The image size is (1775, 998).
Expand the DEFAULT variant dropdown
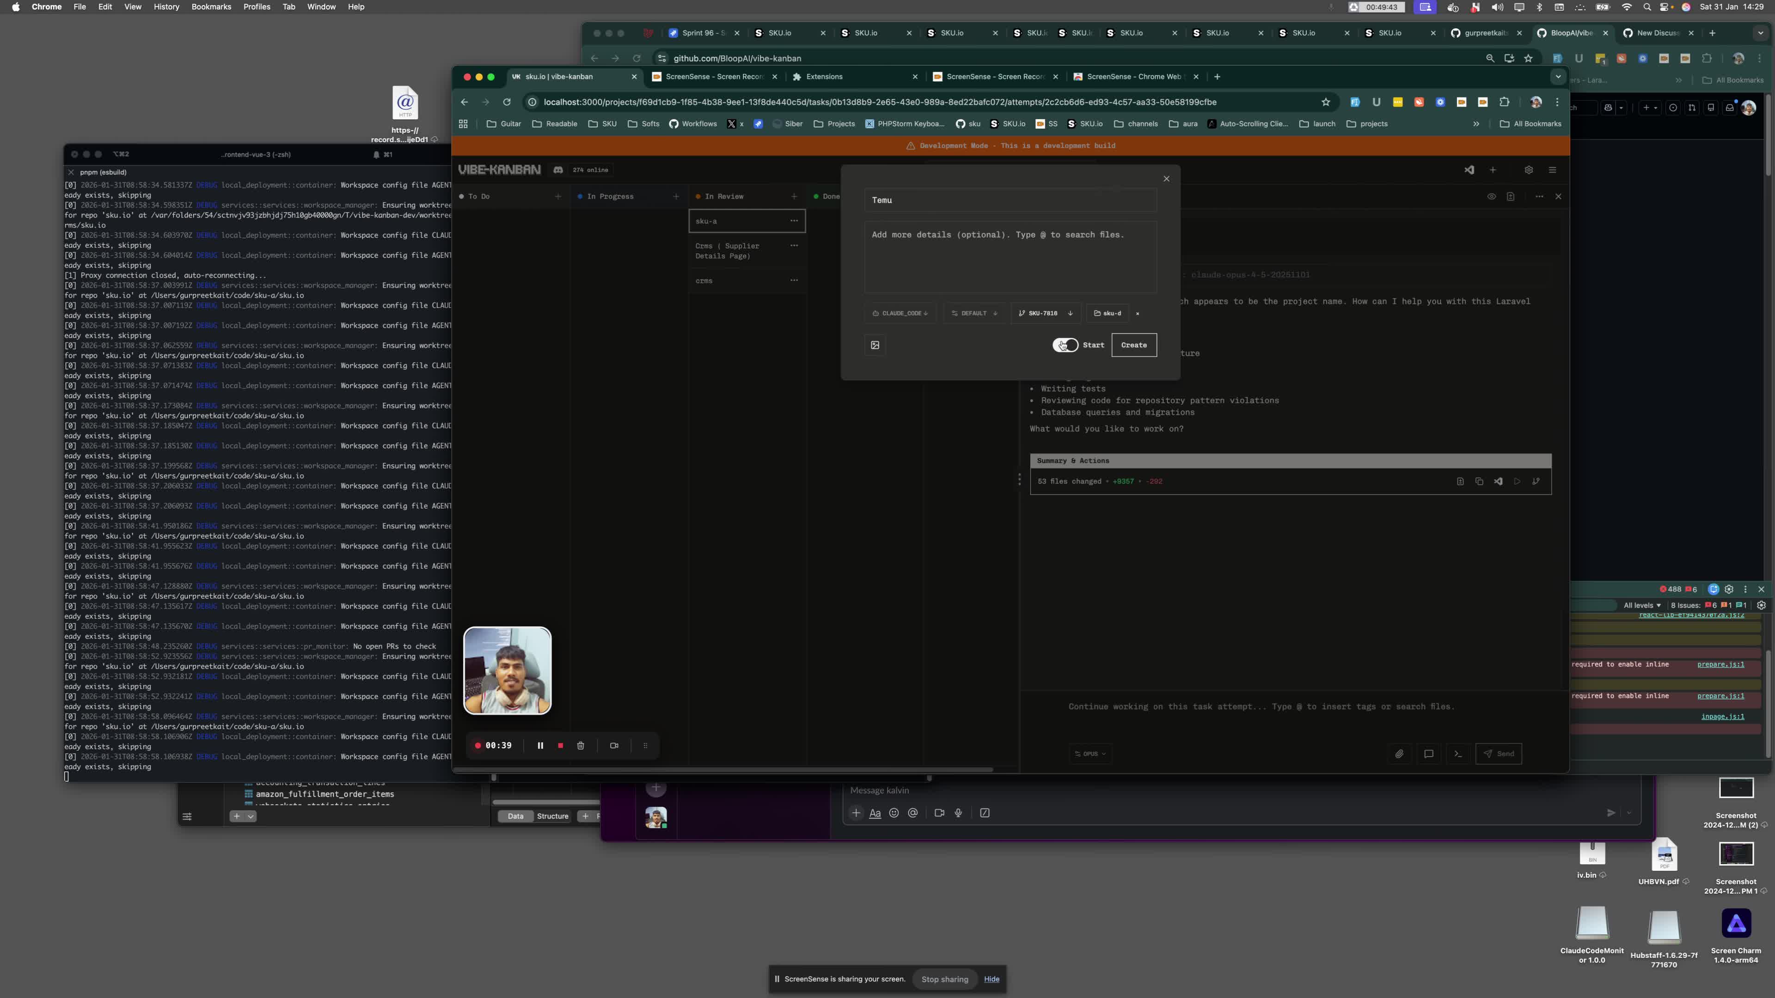974,313
